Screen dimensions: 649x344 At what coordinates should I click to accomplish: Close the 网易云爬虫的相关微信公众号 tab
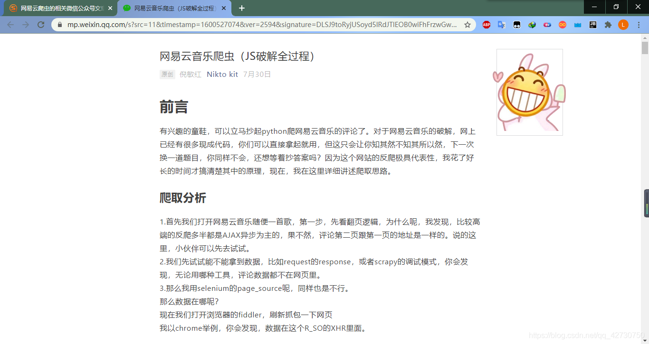click(x=110, y=8)
